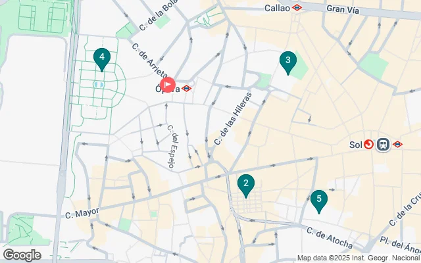Select map pin number 2
Screen dimensions: 421x263
245,185
